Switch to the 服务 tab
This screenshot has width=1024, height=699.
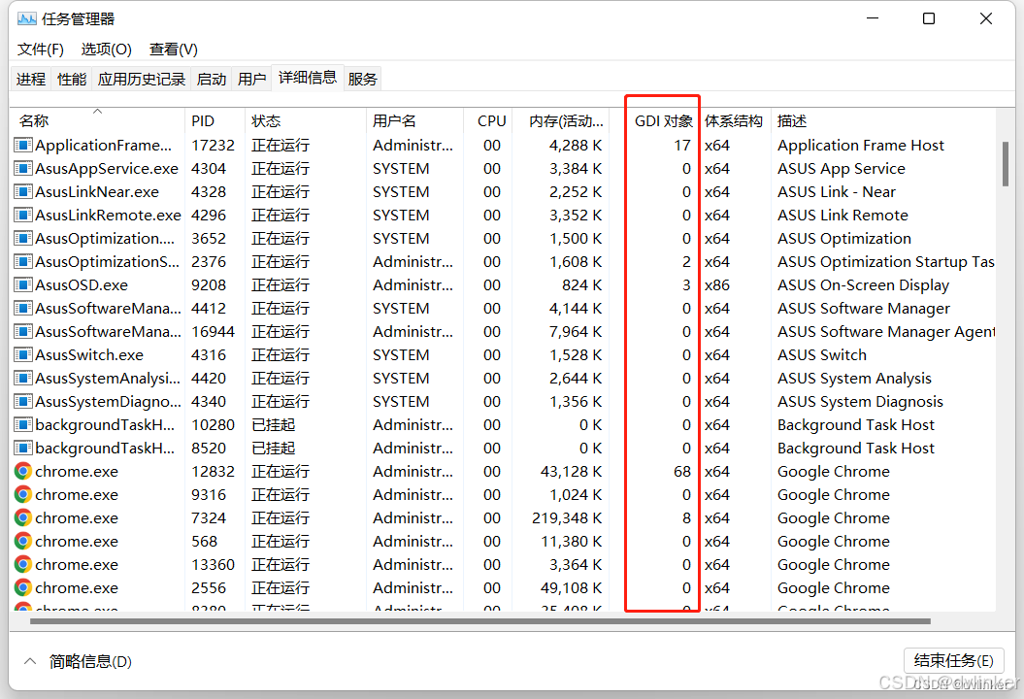362,79
